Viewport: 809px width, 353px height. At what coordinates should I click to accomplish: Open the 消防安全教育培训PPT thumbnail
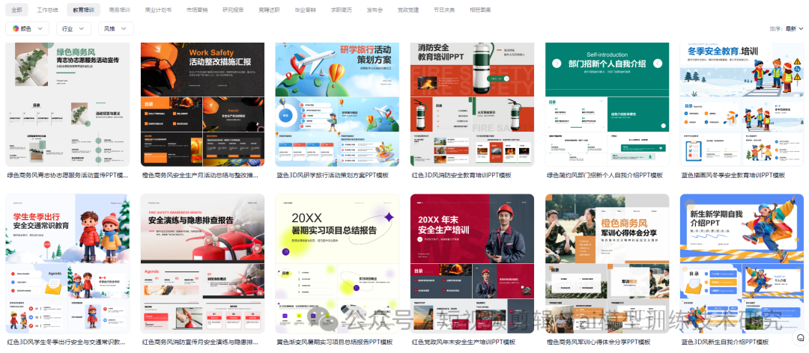pos(473,105)
